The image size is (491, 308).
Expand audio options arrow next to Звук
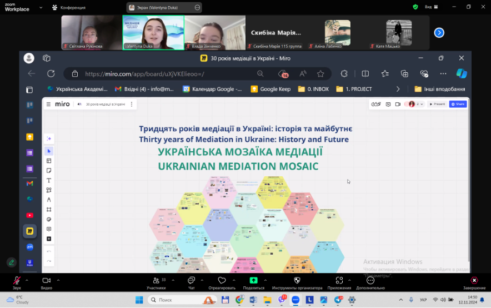tap(27, 280)
